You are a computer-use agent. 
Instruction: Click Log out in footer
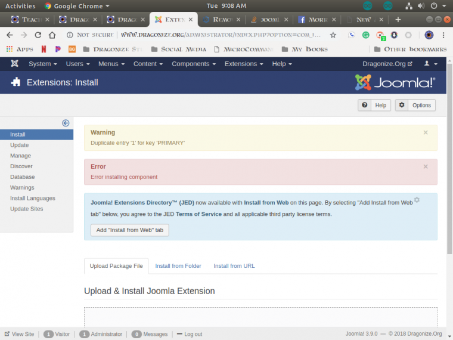(190, 334)
